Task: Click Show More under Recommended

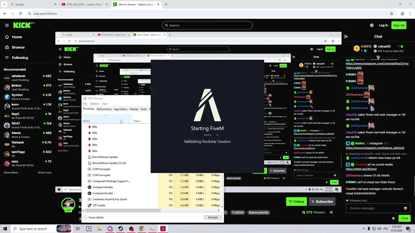Action: pos(11,172)
